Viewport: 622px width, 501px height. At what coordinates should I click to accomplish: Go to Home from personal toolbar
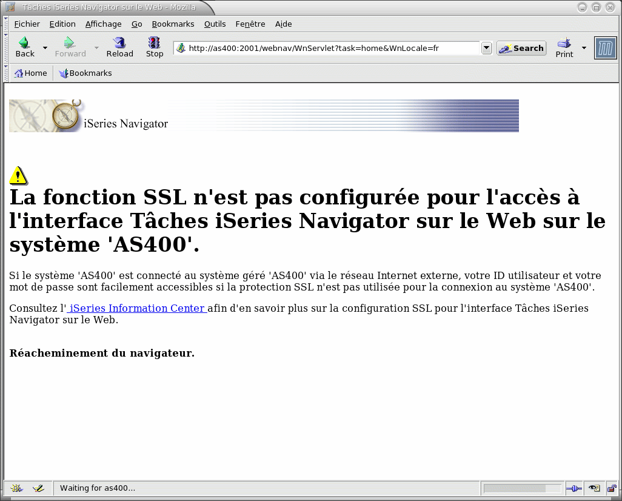click(x=30, y=73)
